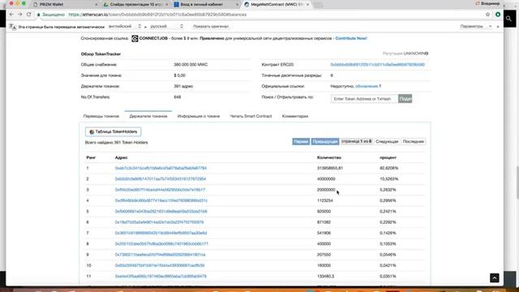Click the Следующая next page button
Image resolution: width=519 pixels, height=292 pixels.
coord(387,141)
